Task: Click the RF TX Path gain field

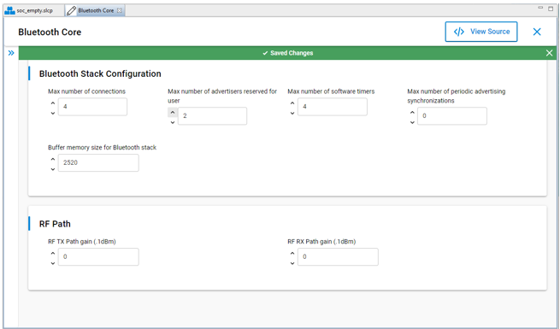Action: click(98, 257)
